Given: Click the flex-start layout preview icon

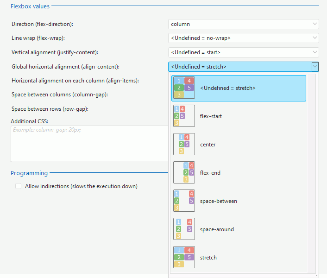Looking at the screenshot, I should click(184, 116).
